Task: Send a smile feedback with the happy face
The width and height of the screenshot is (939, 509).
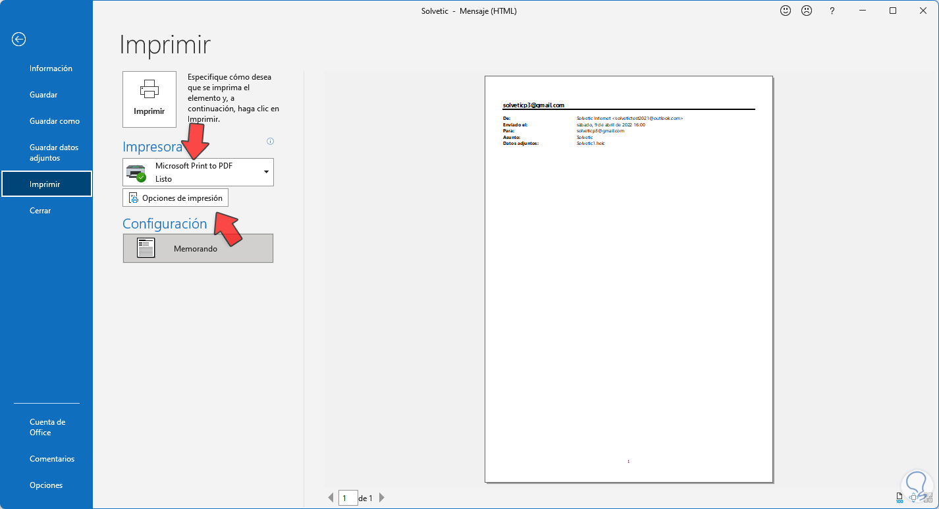Action: pyautogui.click(x=785, y=11)
